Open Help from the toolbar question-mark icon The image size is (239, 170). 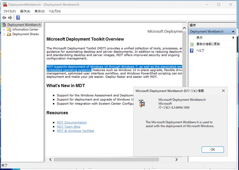click(18, 18)
